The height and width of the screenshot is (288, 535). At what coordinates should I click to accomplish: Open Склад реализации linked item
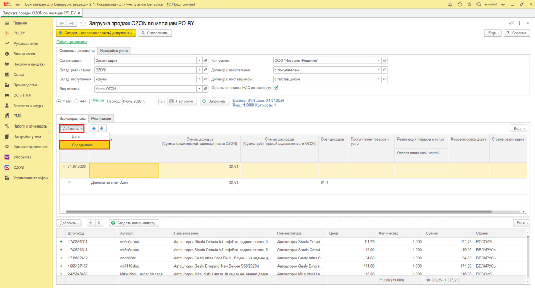pyautogui.click(x=205, y=70)
